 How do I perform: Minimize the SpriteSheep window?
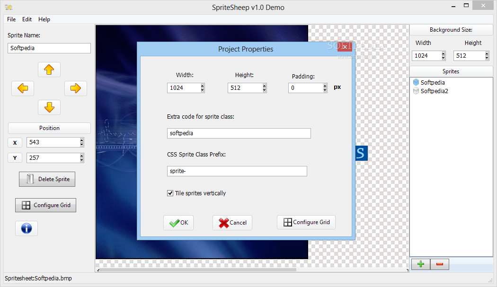click(x=453, y=6)
